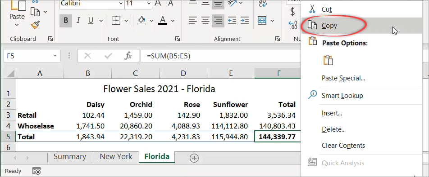
Task: Open the Calibri font name dropdown
Action: tap(121, 4)
